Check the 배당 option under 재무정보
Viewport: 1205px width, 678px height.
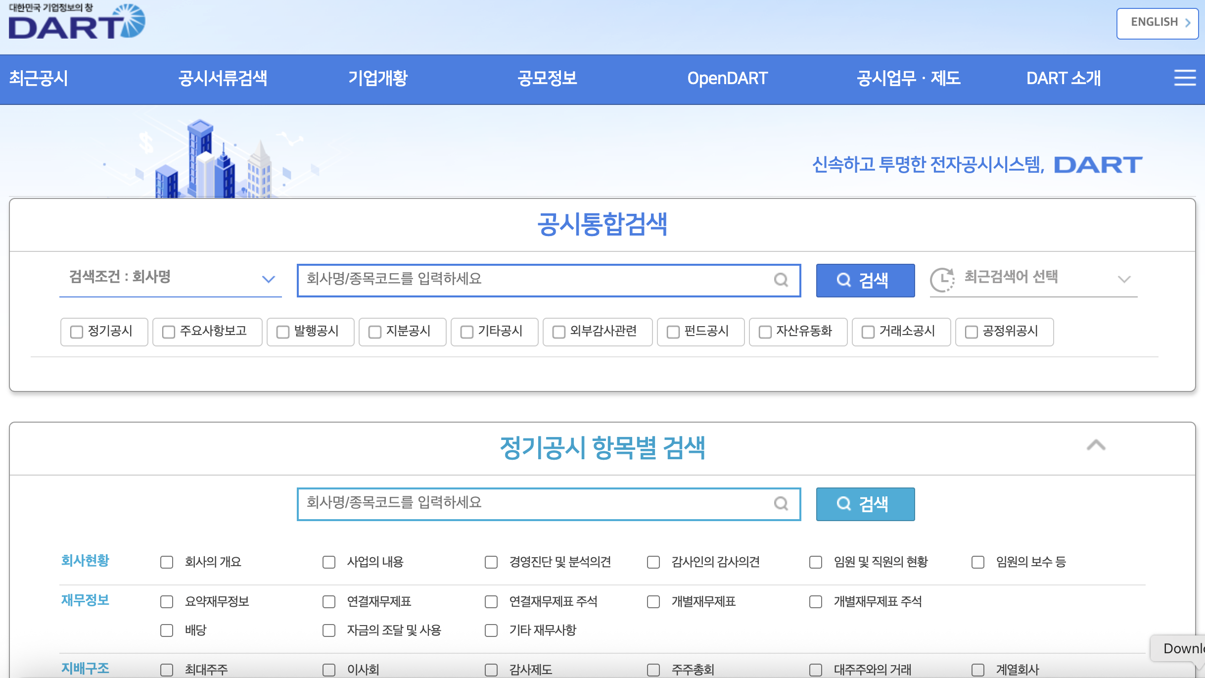pyautogui.click(x=166, y=630)
